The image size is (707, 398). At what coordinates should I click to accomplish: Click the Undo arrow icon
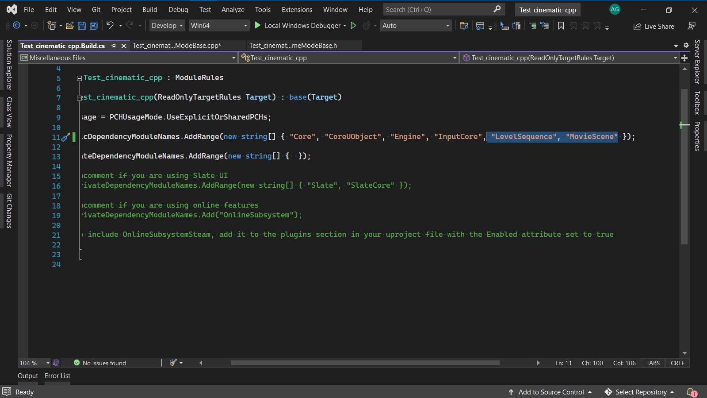[110, 26]
